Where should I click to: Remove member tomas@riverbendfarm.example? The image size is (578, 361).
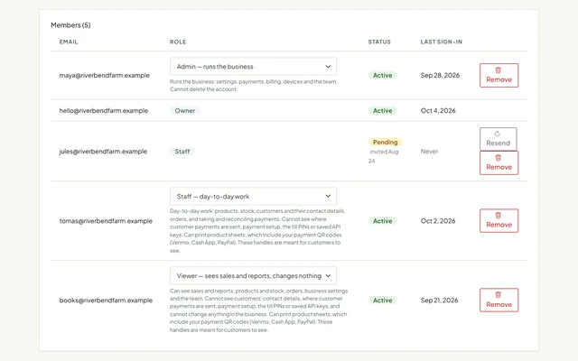click(x=499, y=220)
